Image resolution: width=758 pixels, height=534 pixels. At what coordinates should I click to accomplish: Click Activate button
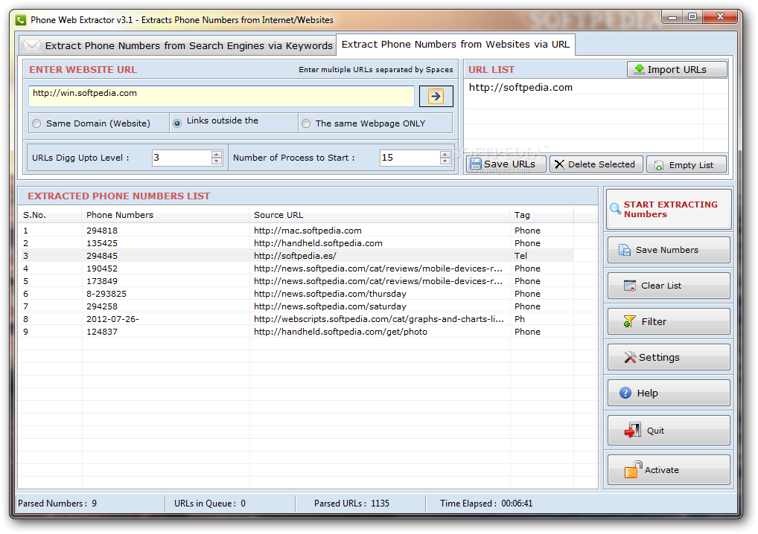coord(669,469)
